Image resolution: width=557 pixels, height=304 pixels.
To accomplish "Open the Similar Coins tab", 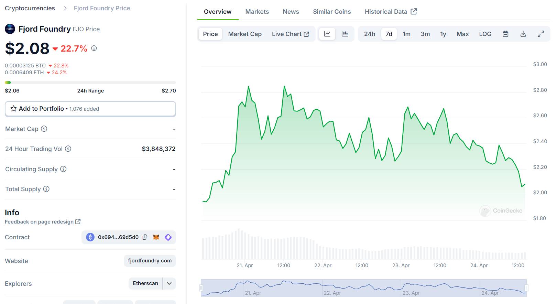I will pyautogui.click(x=332, y=12).
